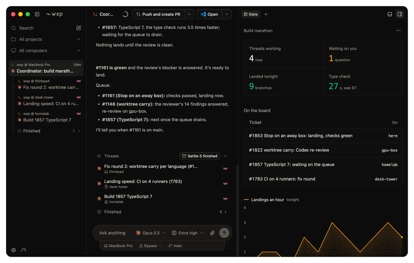The image size is (414, 263).
Task: Toggle the bottom panel layout icon
Action: point(390,14)
